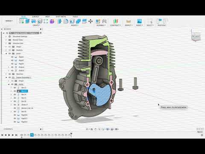The width and height of the screenshot is (205, 154).
Task: Open the MODIFY dropdown menu
Action: pos(75,25)
